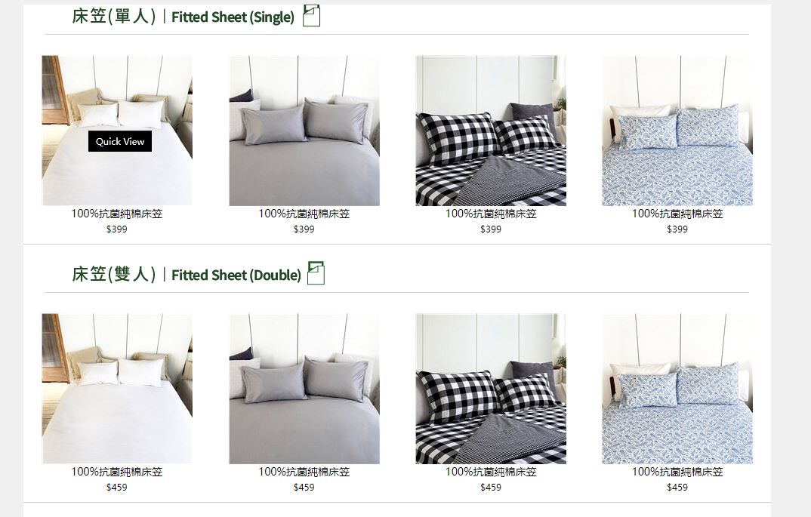This screenshot has width=811, height=517.
Task: Click the white single sheet product name link
Action: click(x=117, y=214)
